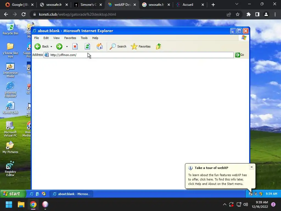Go to Home page icon

pos(99,46)
